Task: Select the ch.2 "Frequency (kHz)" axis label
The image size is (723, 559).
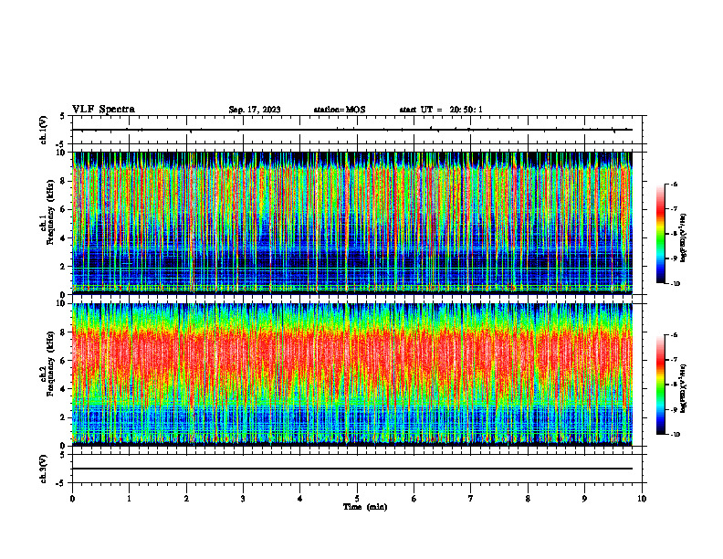Action: [x=51, y=363]
